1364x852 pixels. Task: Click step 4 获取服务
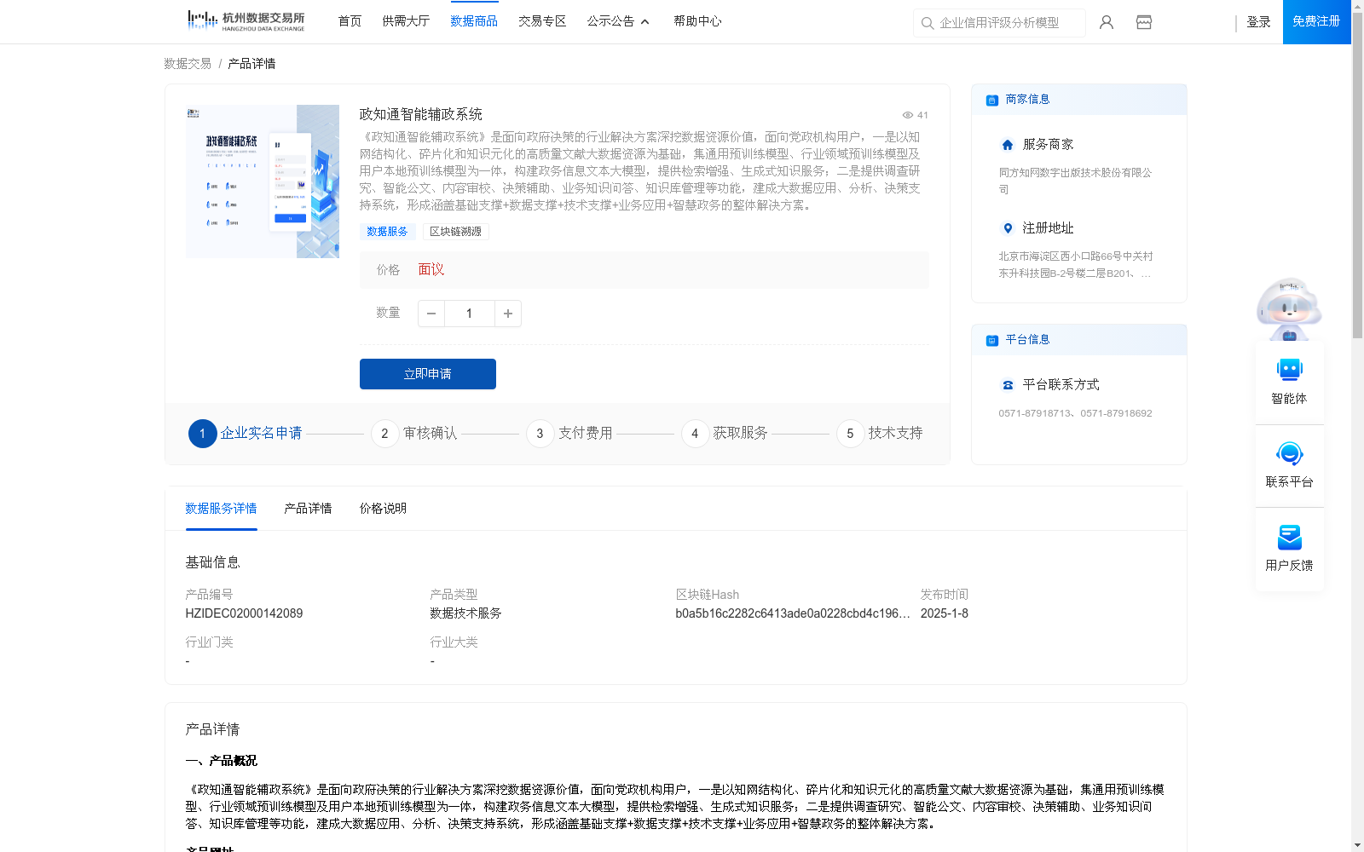725,434
